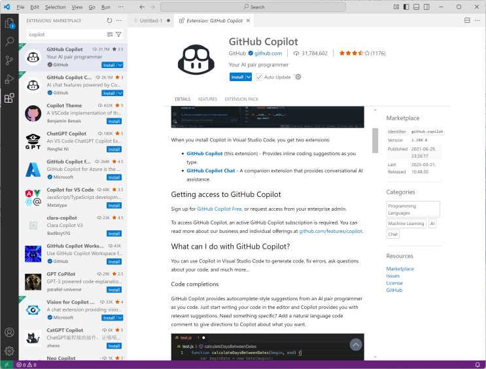Click the Machine Learning category tag
The height and width of the screenshot is (369, 486).
click(x=406, y=224)
